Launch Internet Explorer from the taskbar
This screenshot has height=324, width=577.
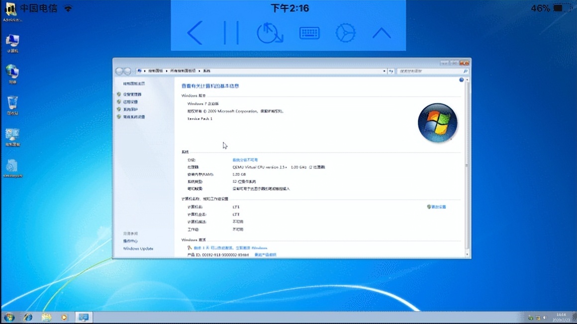(28, 317)
